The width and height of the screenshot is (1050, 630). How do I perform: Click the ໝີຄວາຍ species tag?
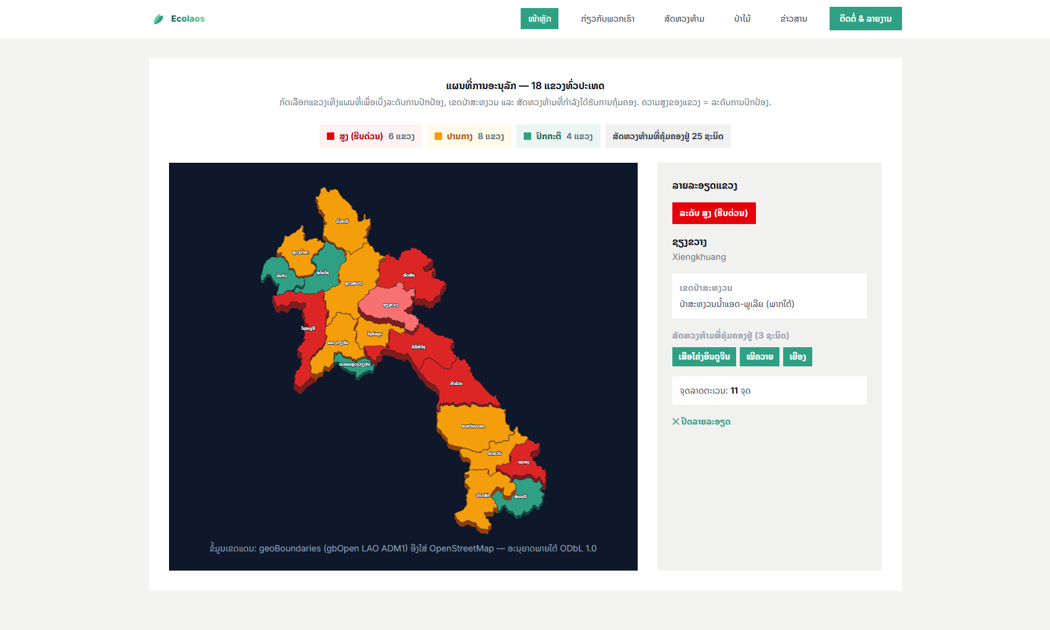tap(760, 356)
